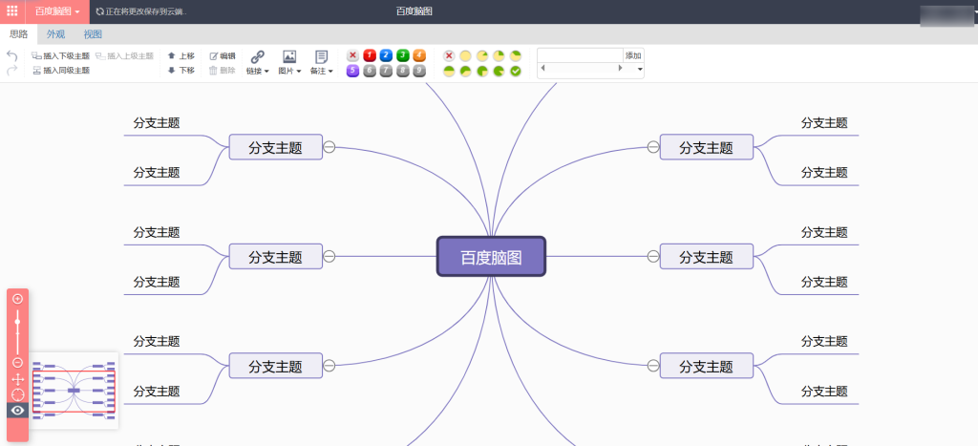Open the 百度脑图 main menu dropdown
This screenshot has width=978, height=446.
coord(57,11)
